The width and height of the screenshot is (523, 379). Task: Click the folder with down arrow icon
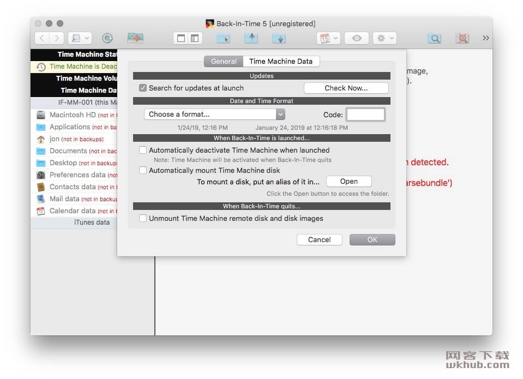(x=279, y=39)
